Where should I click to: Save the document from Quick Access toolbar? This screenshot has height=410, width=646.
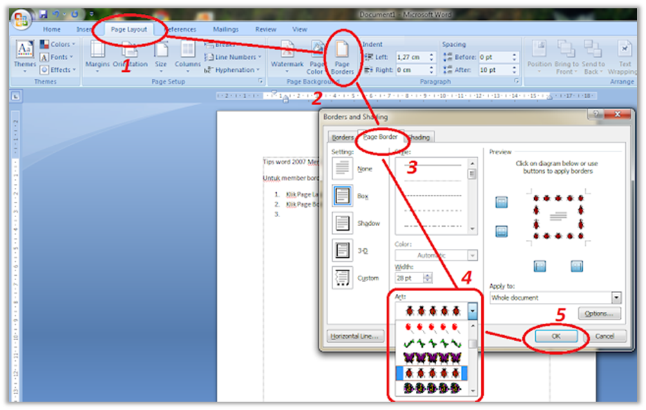click(44, 15)
